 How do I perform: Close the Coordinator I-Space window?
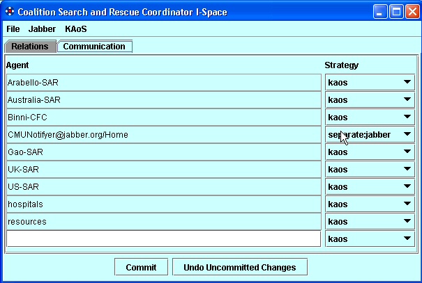coord(412,12)
